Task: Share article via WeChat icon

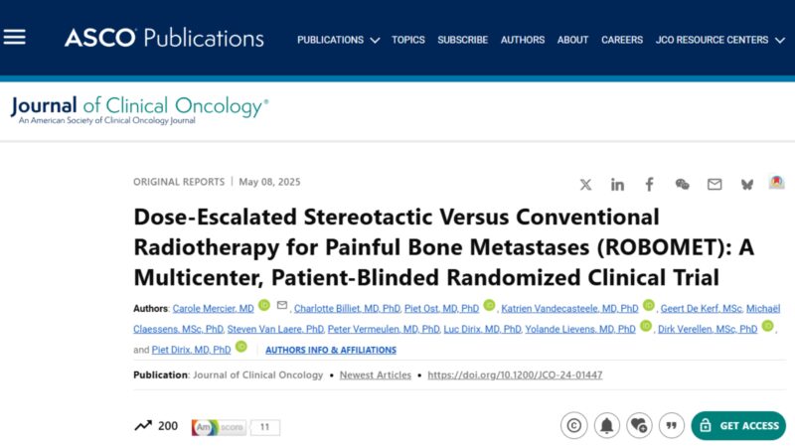Action: (682, 185)
